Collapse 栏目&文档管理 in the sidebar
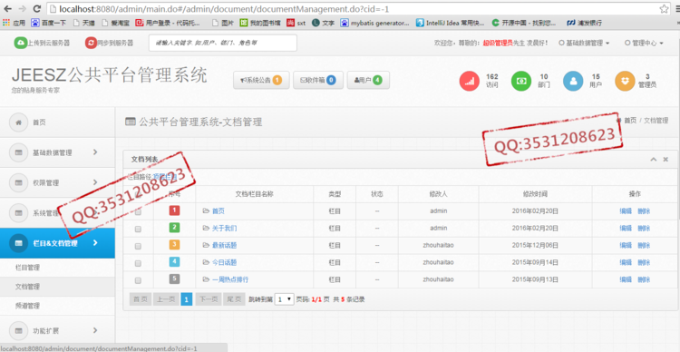This screenshot has width=680, height=352. pos(57,243)
